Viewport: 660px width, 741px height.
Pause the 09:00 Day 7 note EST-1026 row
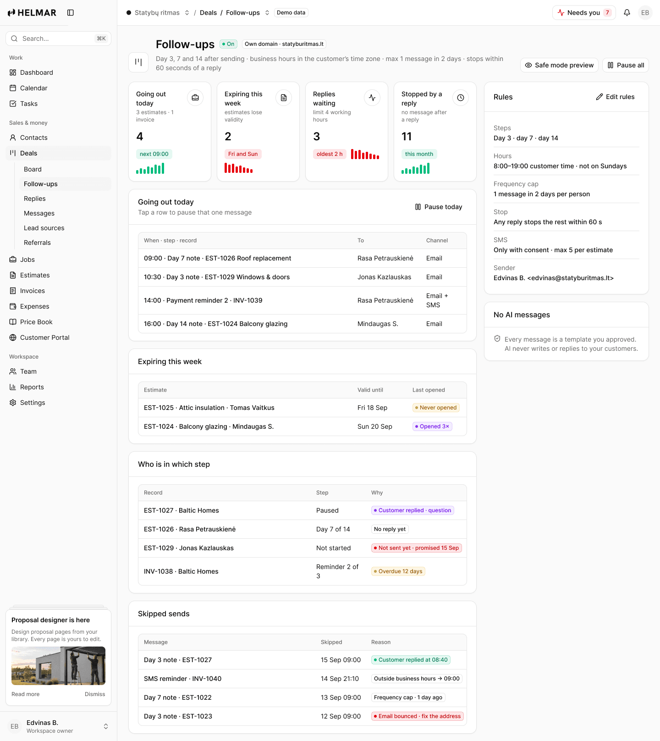point(302,258)
